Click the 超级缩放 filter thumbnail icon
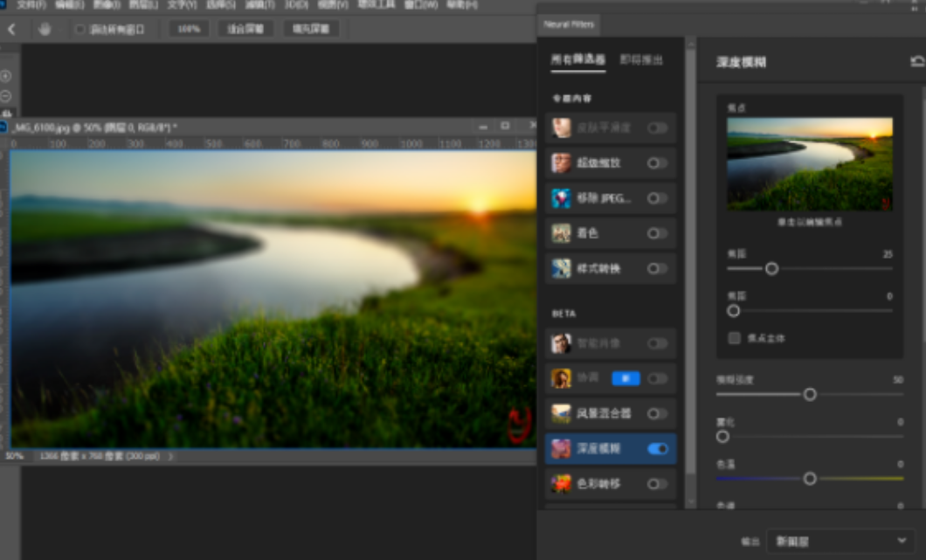This screenshot has width=926, height=560. pyautogui.click(x=561, y=163)
